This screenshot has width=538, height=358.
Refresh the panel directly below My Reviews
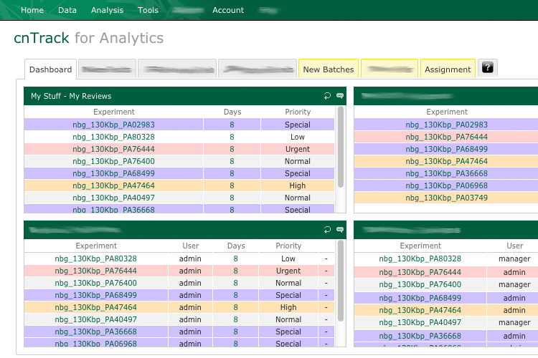pyautogui.click(x=327, y=230)
